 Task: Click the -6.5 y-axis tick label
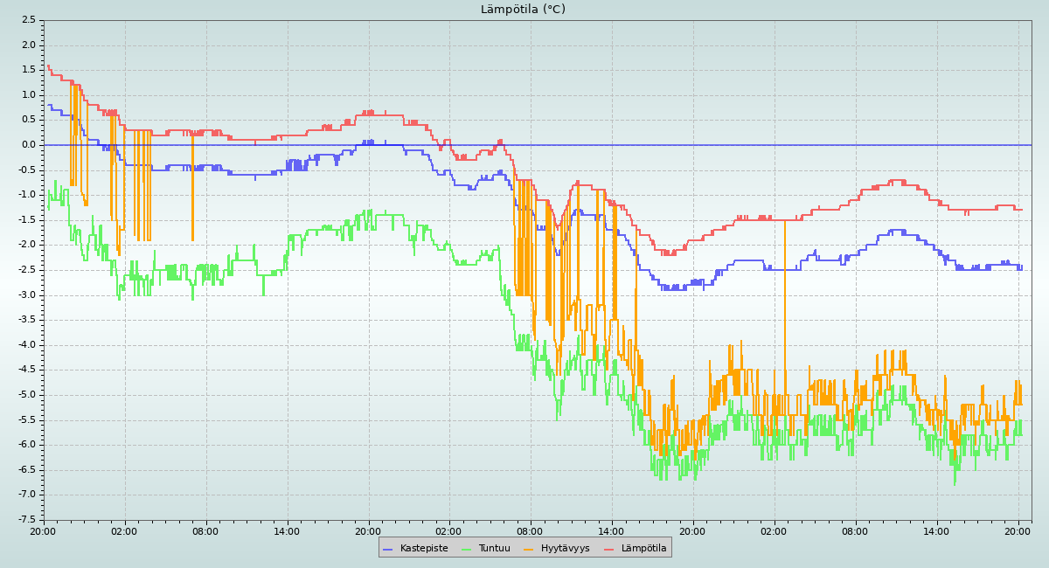click(x=26, y=470)
